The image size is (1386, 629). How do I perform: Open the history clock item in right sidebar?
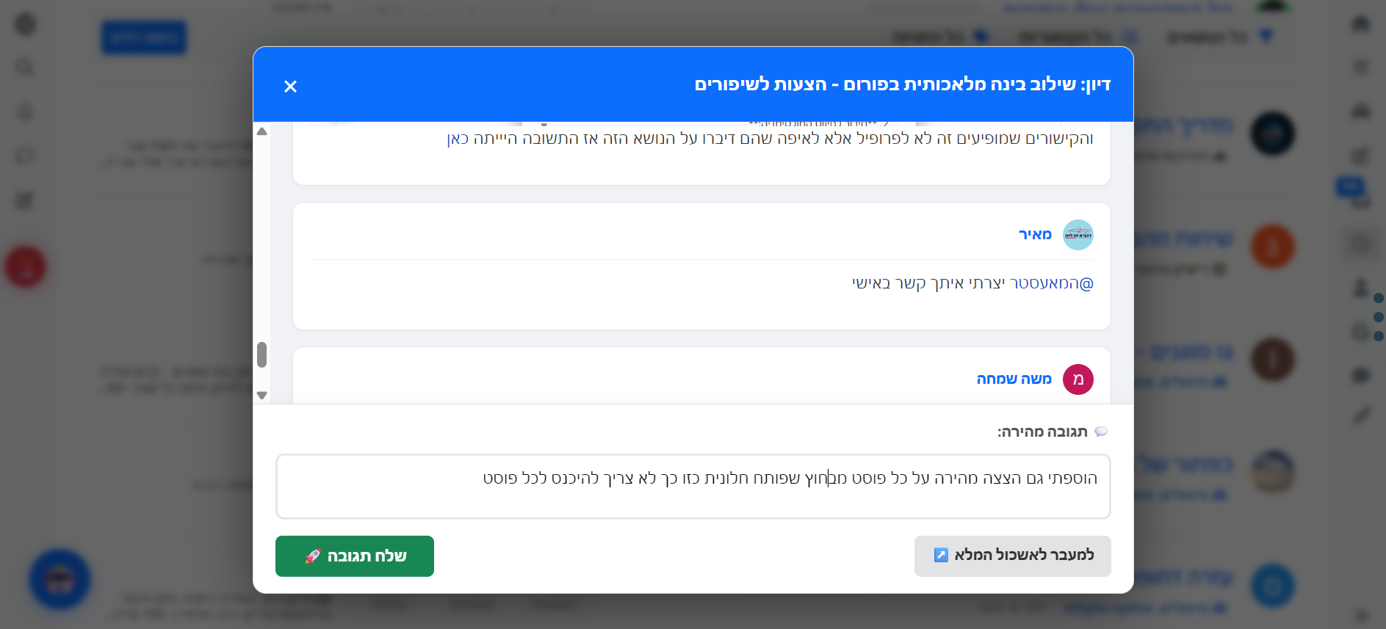[x=1360, y=332]
